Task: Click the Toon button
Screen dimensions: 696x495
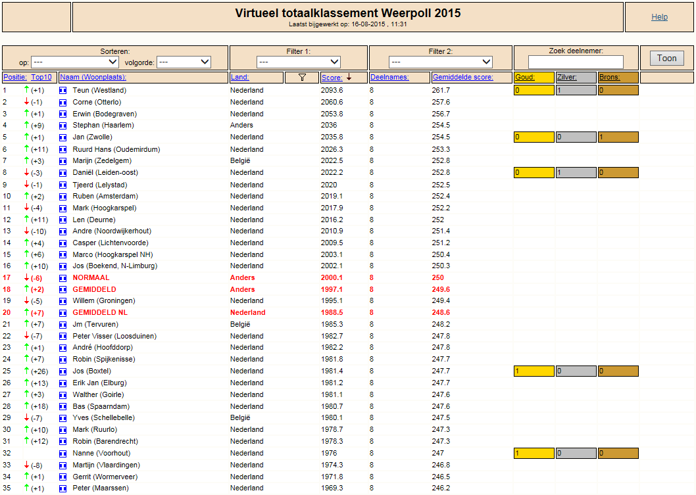Action: [x=666, y=58]
